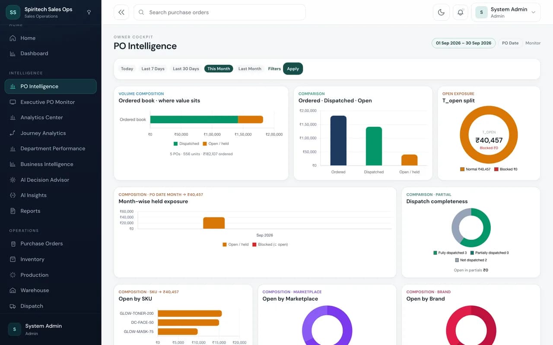
Task: Toggle the Blocked ₹0 legend swatch
Action: point(496,169)
